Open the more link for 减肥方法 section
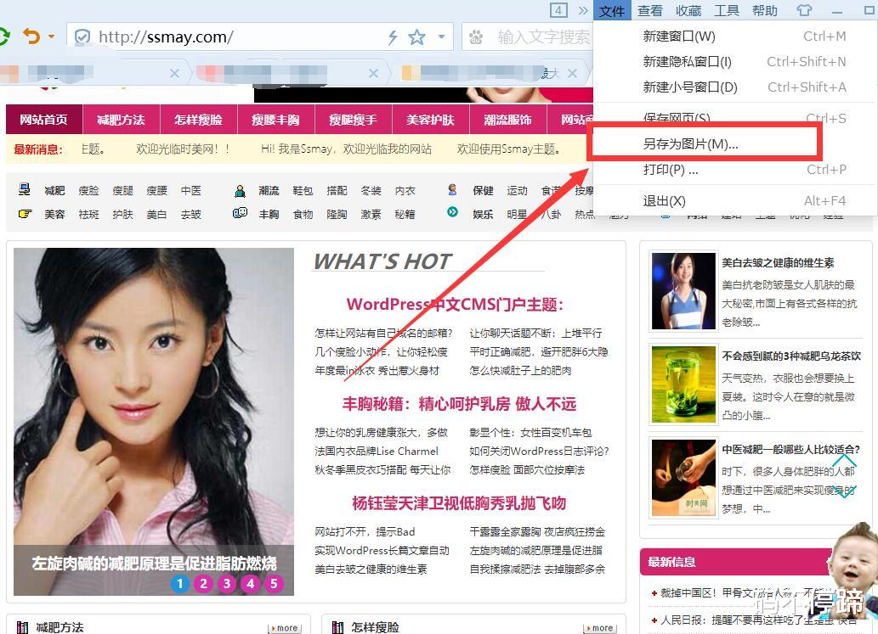Image resolution: width=878 pixels, height=634 pixels. pyautogui.click(x=284, y=628)
